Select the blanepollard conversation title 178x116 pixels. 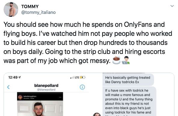pos(46,85)
